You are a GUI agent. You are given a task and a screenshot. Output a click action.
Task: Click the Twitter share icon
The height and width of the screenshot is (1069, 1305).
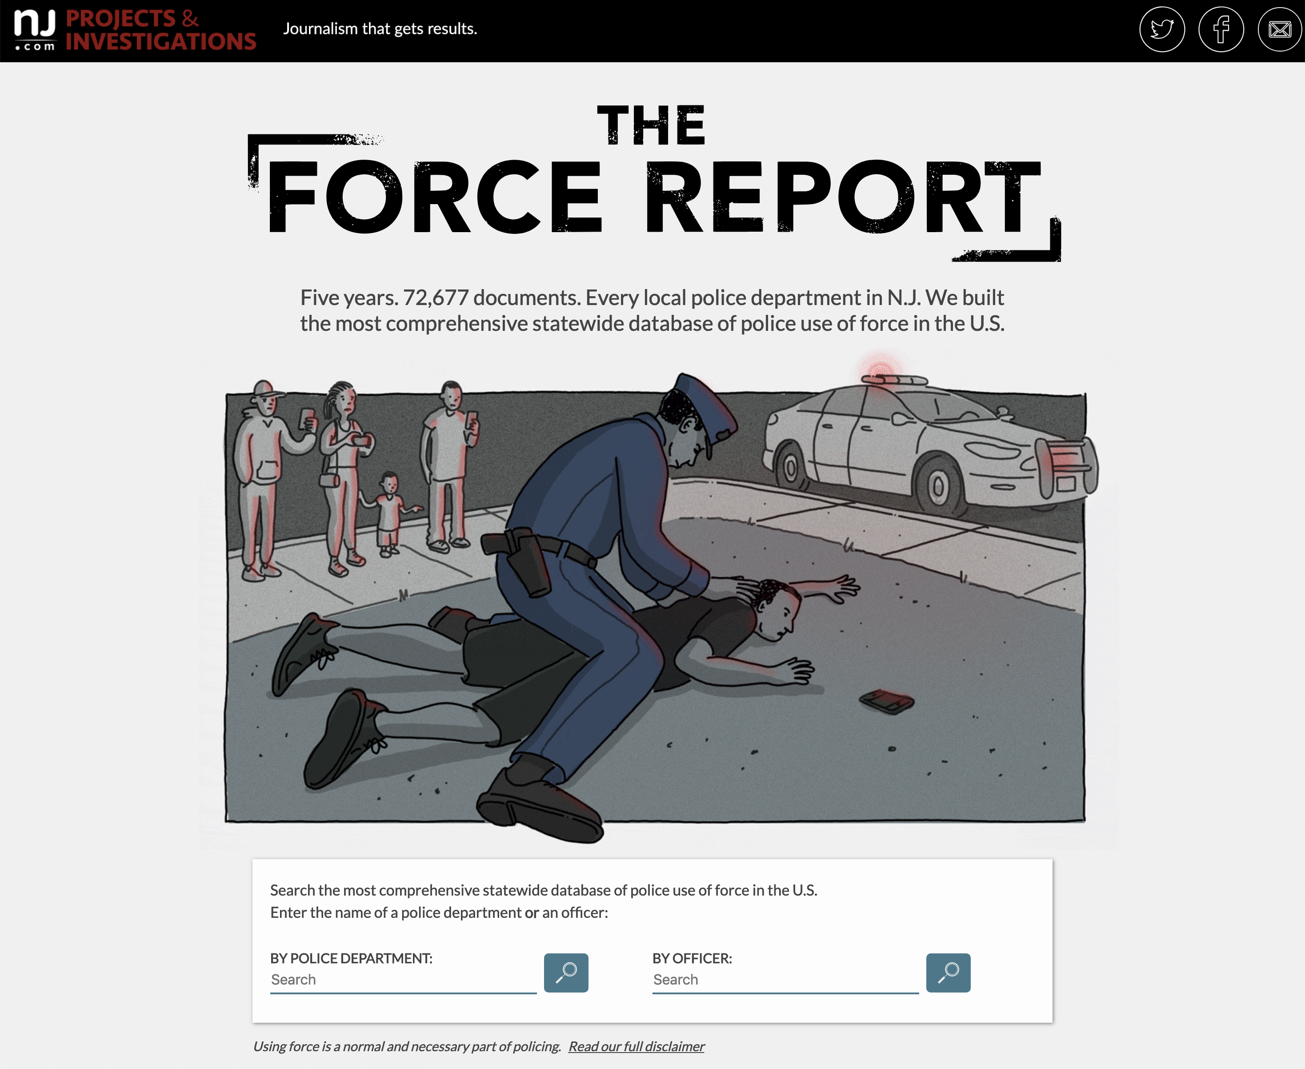[1161, 29]
